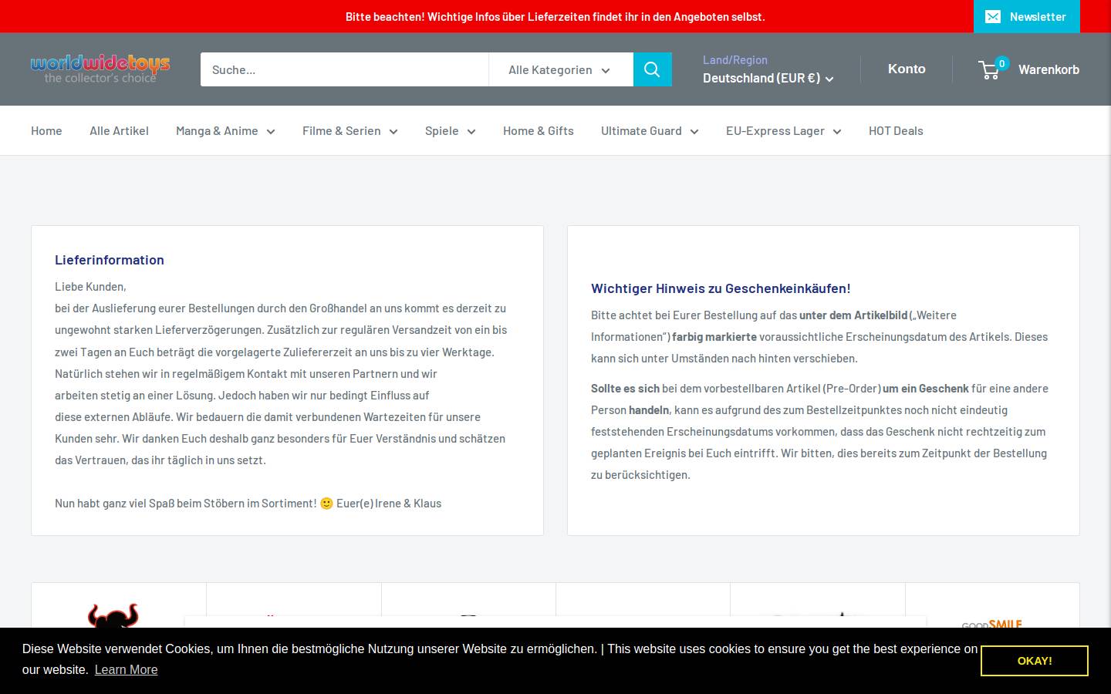
Task: Expand the Spiele menu
Action: coord(451,131)
